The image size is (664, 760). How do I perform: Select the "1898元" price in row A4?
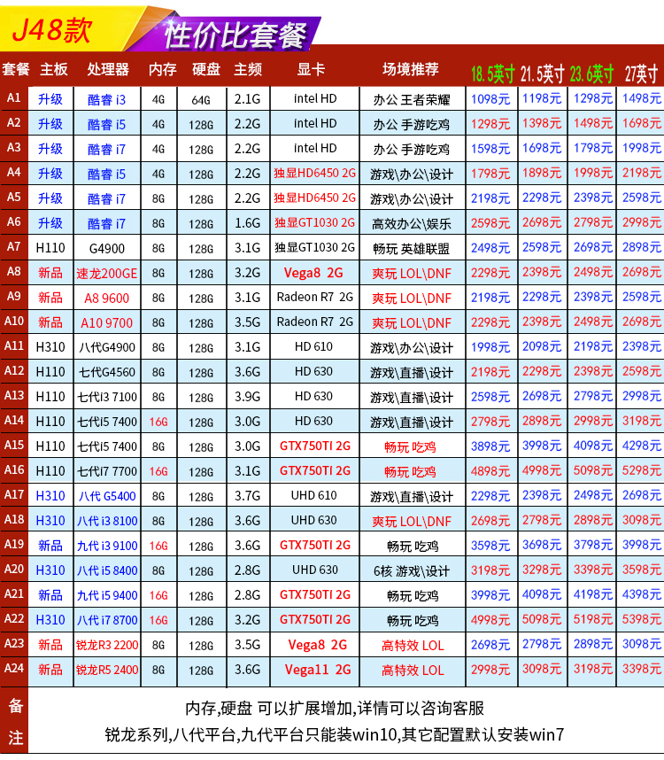[542, 173]
